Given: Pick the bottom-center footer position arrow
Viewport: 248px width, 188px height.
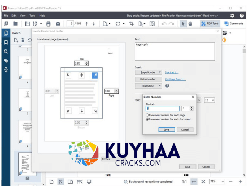Looking at the screenshot, I should (82, 111).
